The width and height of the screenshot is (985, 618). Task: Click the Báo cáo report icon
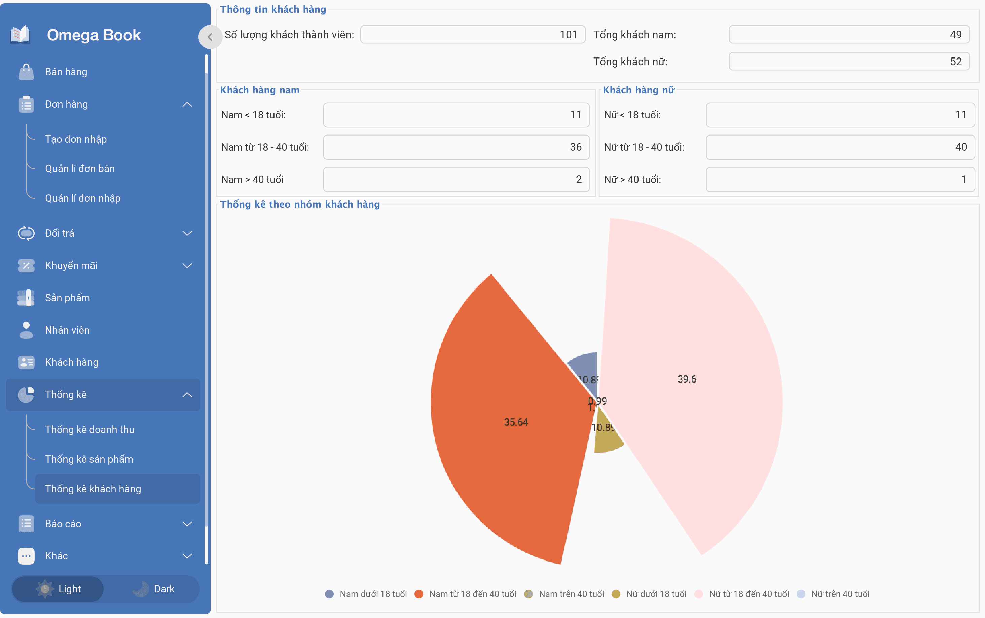tap(26, 524)
